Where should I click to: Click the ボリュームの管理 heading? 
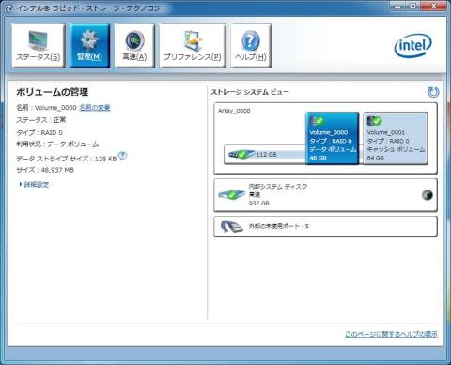coord(52,92)
